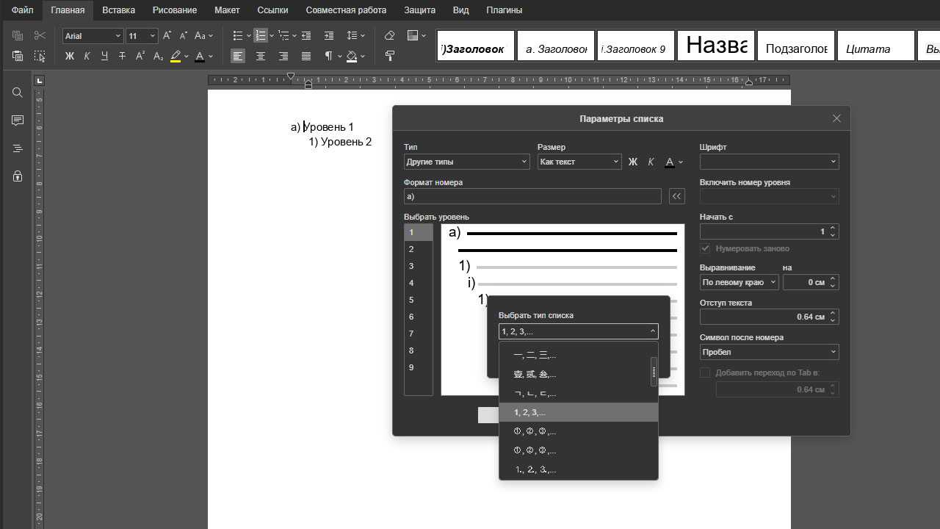Center-align the paragraph text
The image size is (940, 529).
tap(260, 56)
